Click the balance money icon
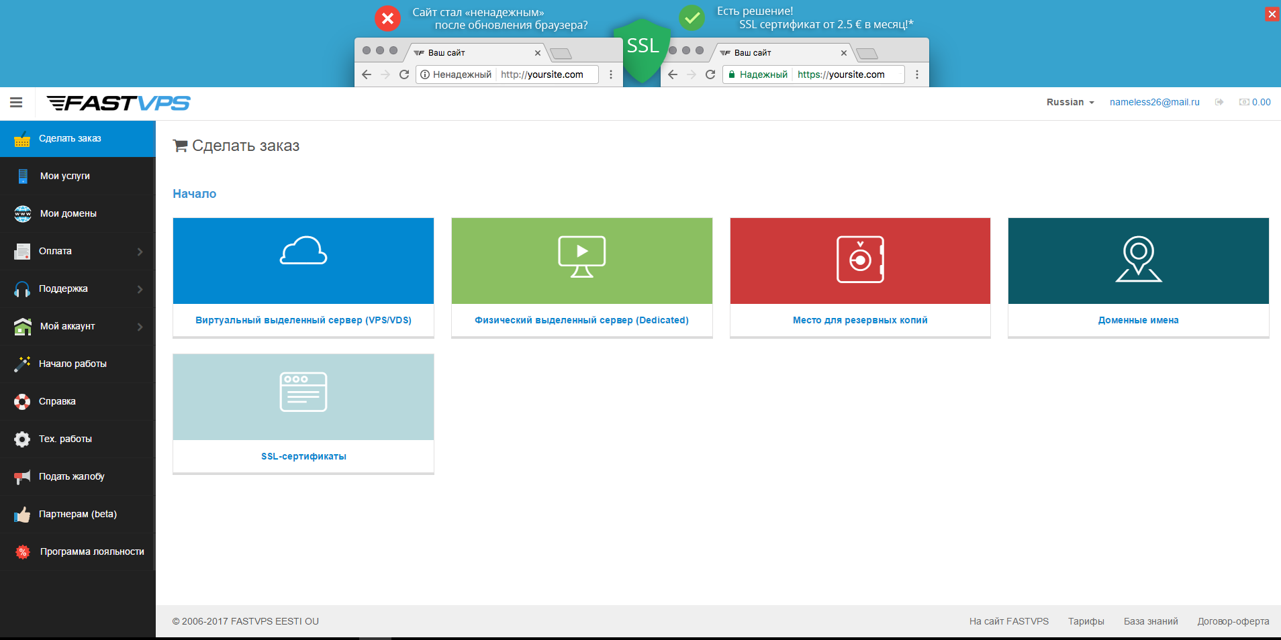This screenshot has height=640, width=1281. 1244,102
